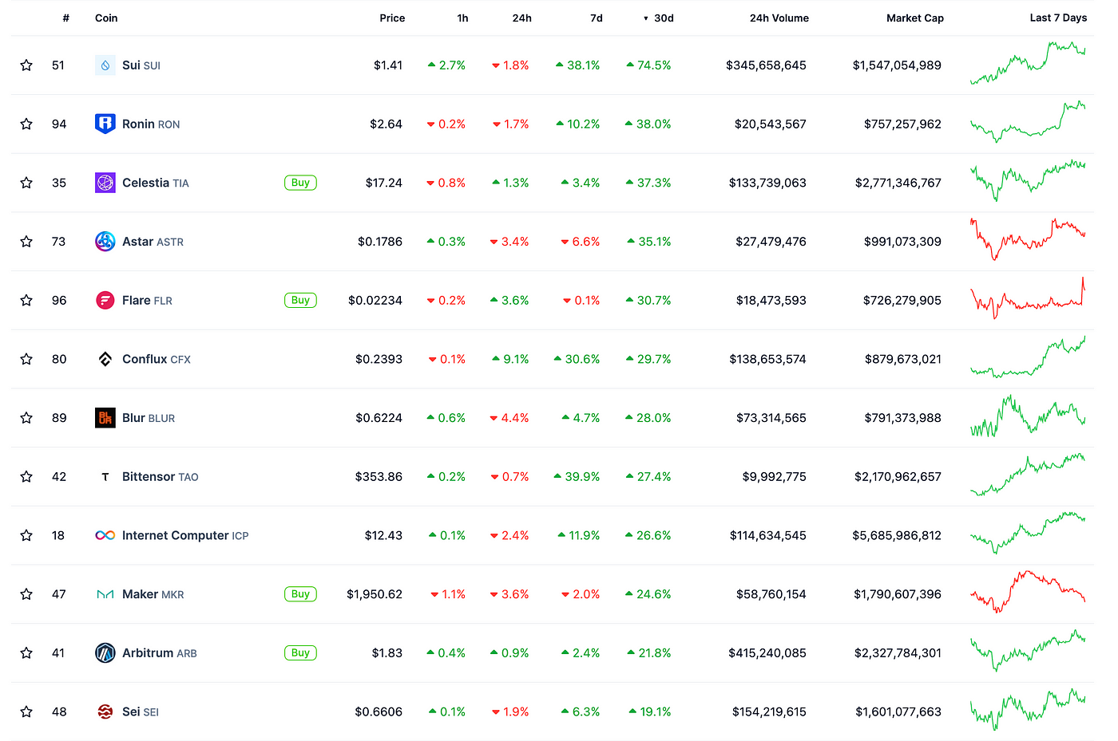Screen dimensions: 1118x741
Task: Favorite Conflux with its star
Action: coord(26,359)
